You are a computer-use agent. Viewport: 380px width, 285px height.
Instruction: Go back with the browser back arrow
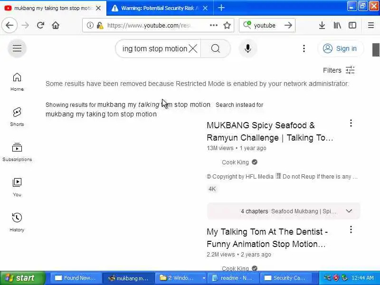(x=9, y=25)
